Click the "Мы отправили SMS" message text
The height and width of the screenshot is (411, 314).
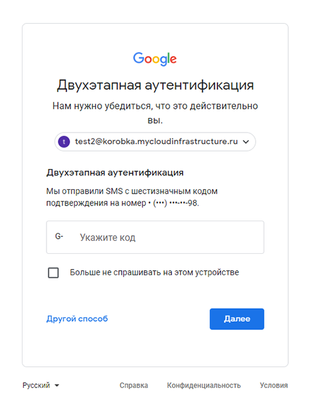[x=132, y=197]
